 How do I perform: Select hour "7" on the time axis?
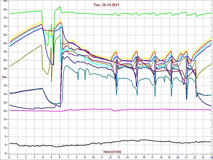coord(68,157)
